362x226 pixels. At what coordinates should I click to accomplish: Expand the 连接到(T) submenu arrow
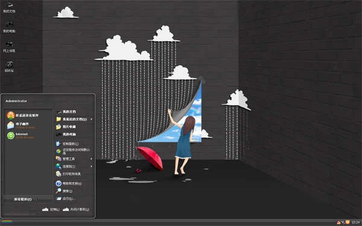pos(92,166)
